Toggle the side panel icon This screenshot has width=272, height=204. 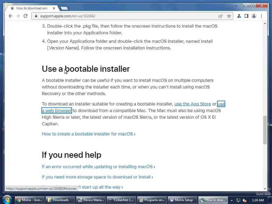pyautogui.click(x=246, y=16)
